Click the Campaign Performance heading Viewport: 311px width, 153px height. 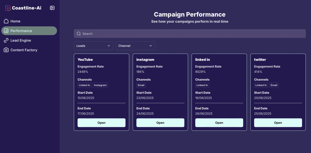click(190, 15)
